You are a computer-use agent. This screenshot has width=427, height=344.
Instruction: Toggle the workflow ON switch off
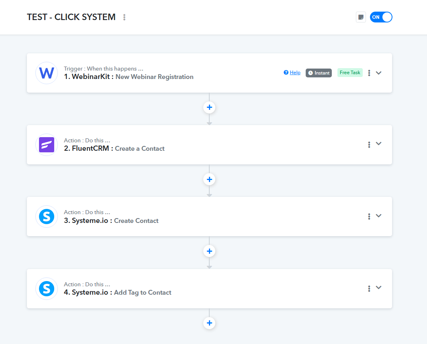pos(381,17)
